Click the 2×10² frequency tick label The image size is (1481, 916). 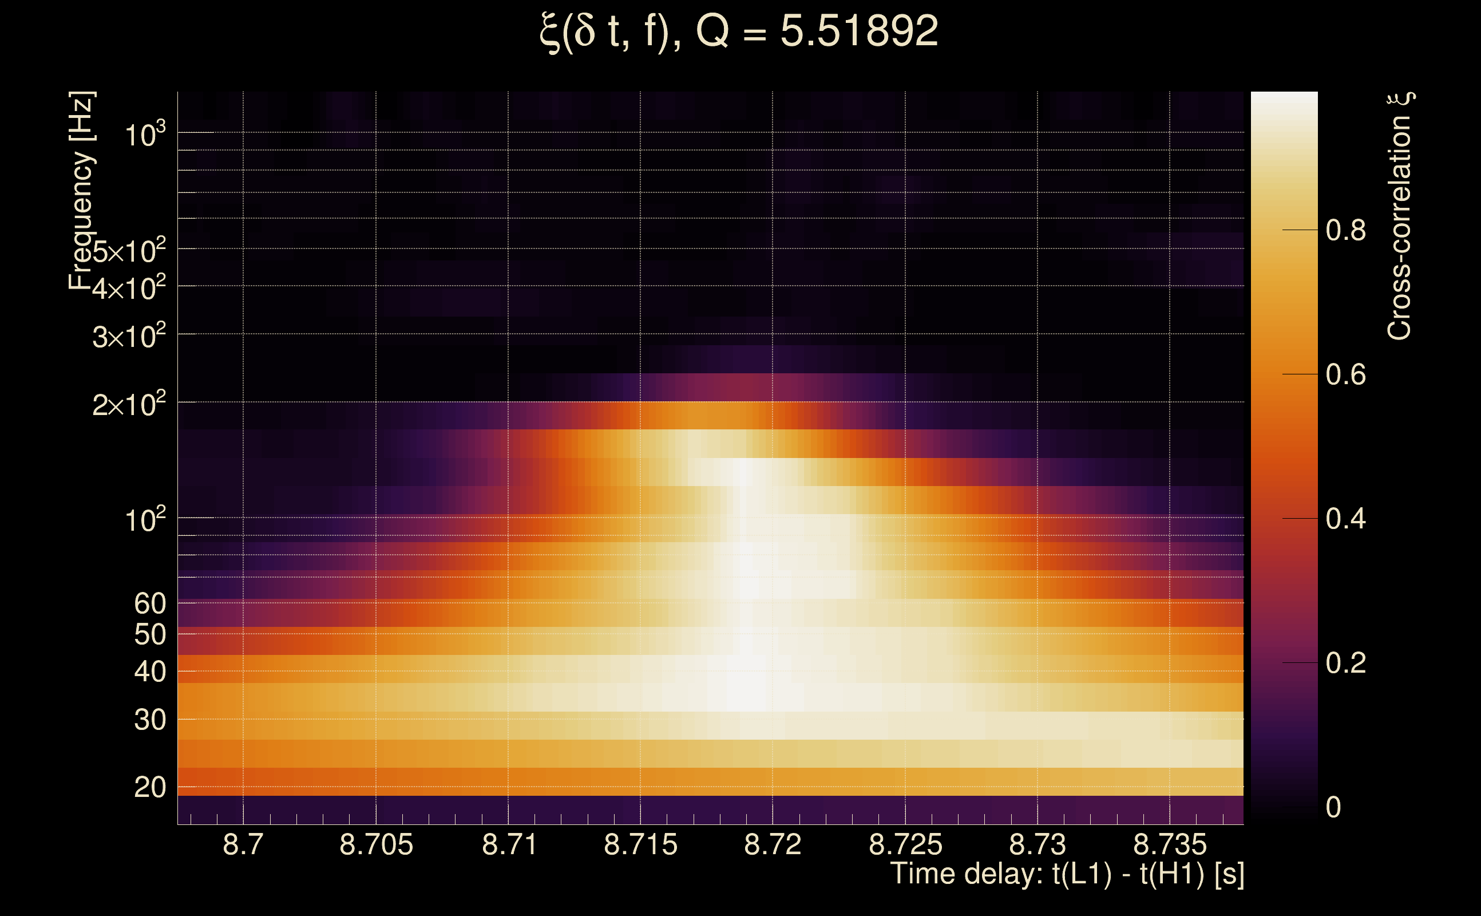click(129, 404)
